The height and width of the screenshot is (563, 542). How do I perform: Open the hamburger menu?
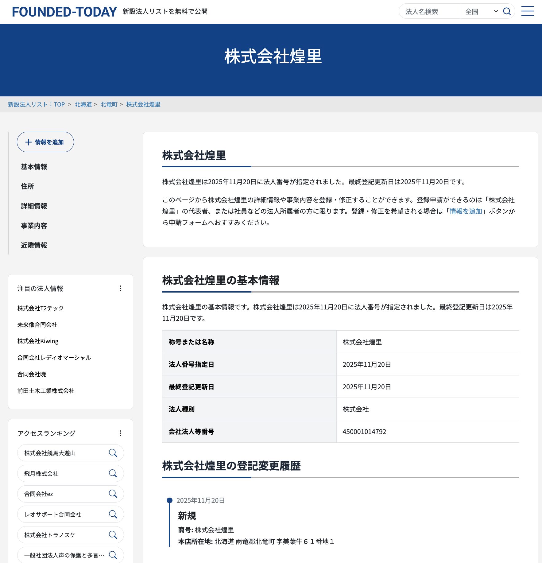[x=528, y=11]
